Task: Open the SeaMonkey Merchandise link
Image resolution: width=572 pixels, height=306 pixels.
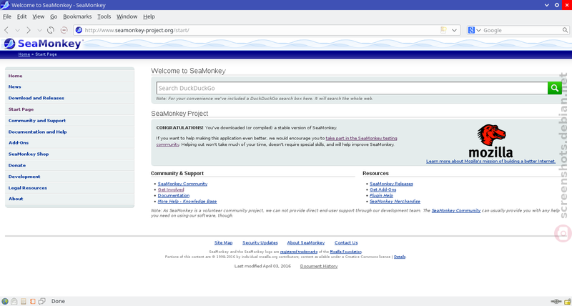Action: click(x=395, y=202)
